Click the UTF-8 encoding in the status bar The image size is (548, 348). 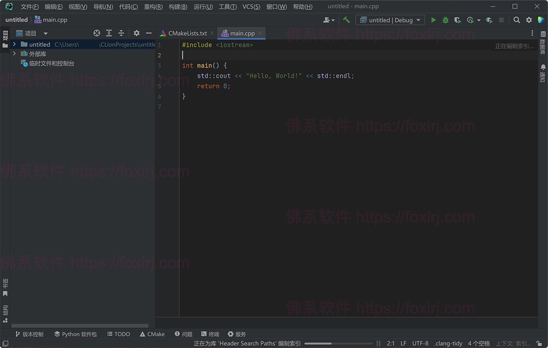point(420,343)
